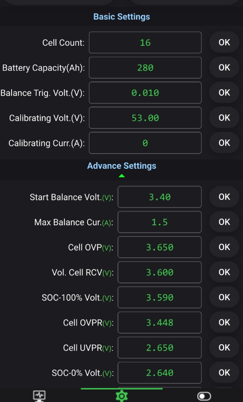Open the status monitor tab icon
Image resolution: width=243 pixels, height=402 pixels.
[x=39, y=396]
